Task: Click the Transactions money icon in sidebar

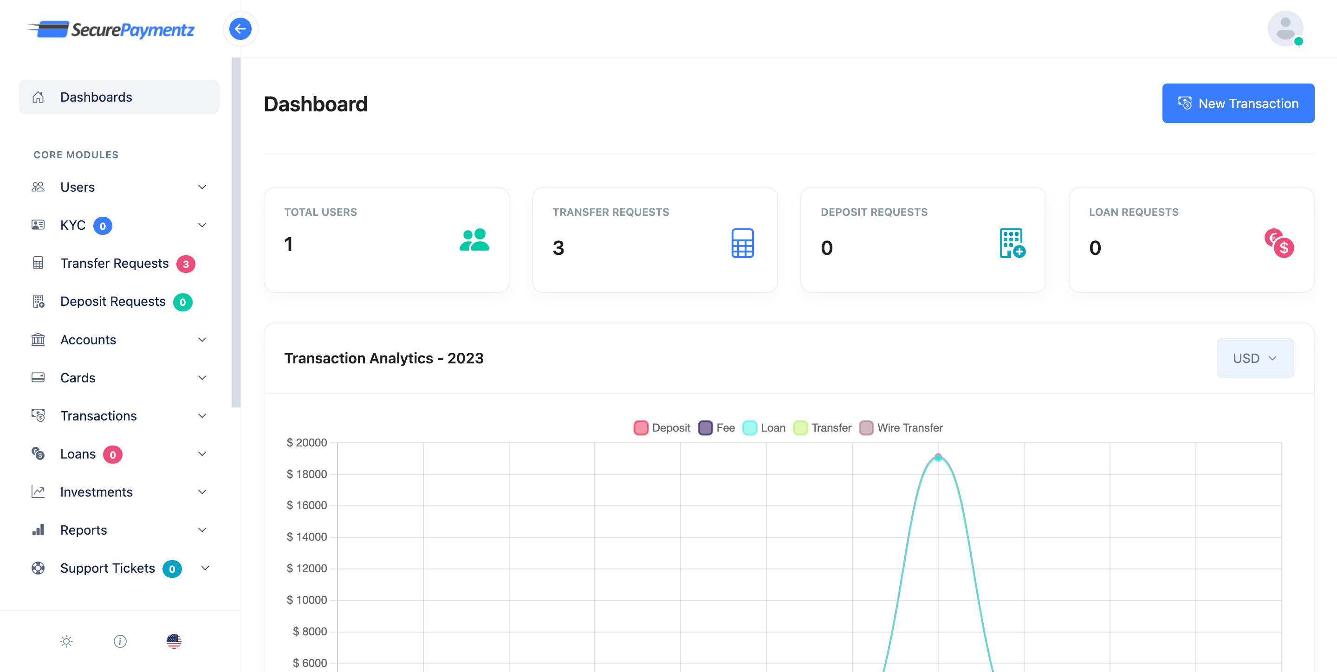Action: coord(38,416)
